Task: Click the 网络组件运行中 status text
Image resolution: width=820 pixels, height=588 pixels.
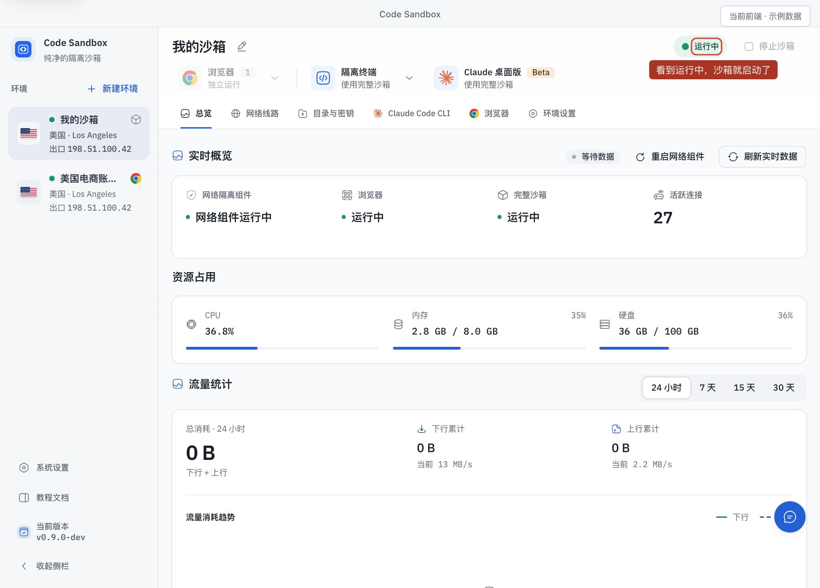Action: click(233, 217)
